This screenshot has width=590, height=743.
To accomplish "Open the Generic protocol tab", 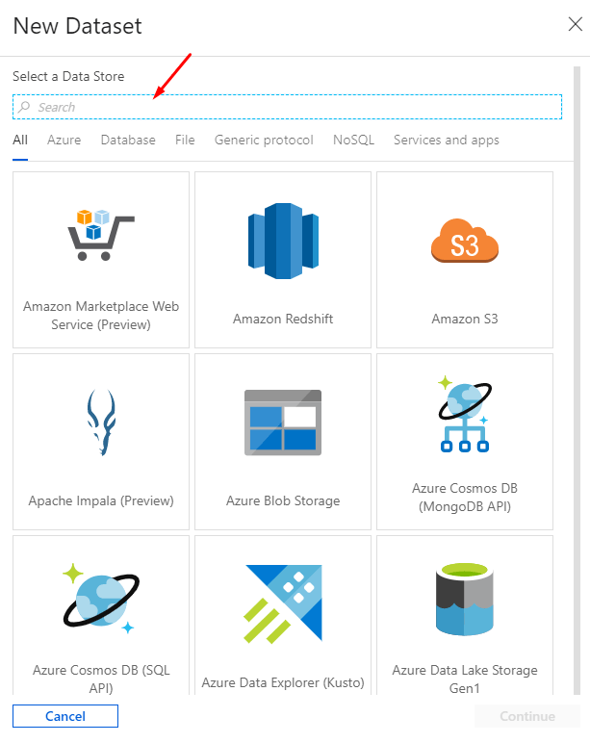I will (264, 141).
